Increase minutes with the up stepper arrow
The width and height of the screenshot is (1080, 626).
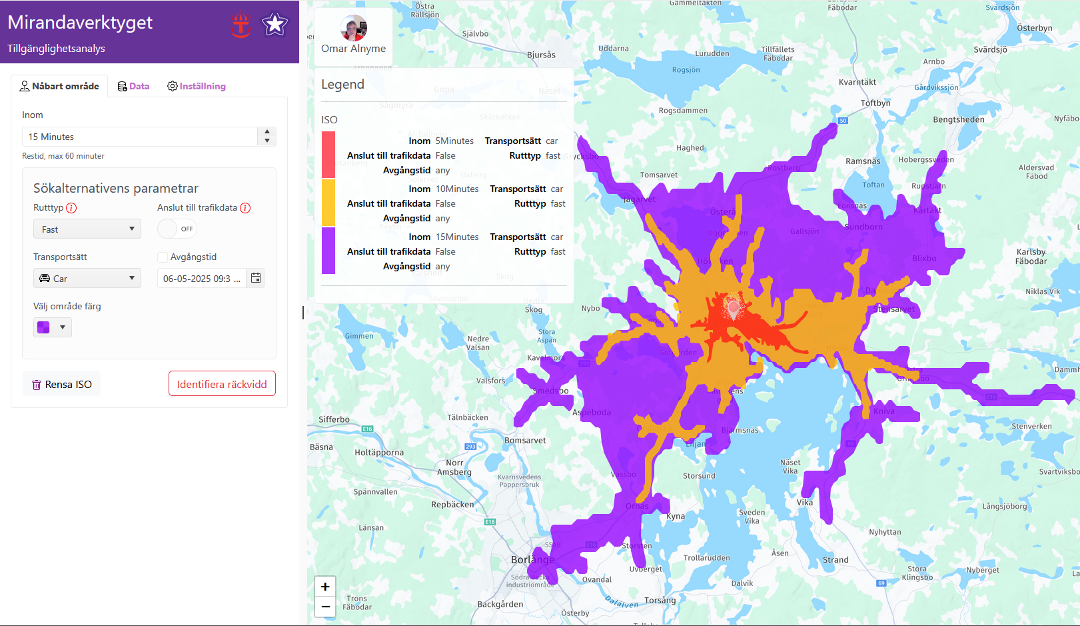pos(267,132)
